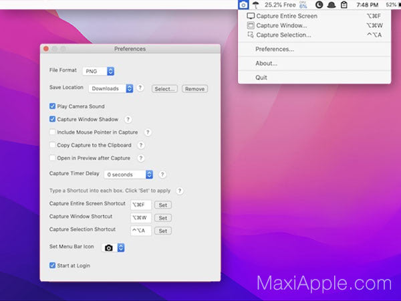Click the Capture Selection Shortcut field
Image resolution: width=401 pixels, height=301 pixels.
[141, 231]
